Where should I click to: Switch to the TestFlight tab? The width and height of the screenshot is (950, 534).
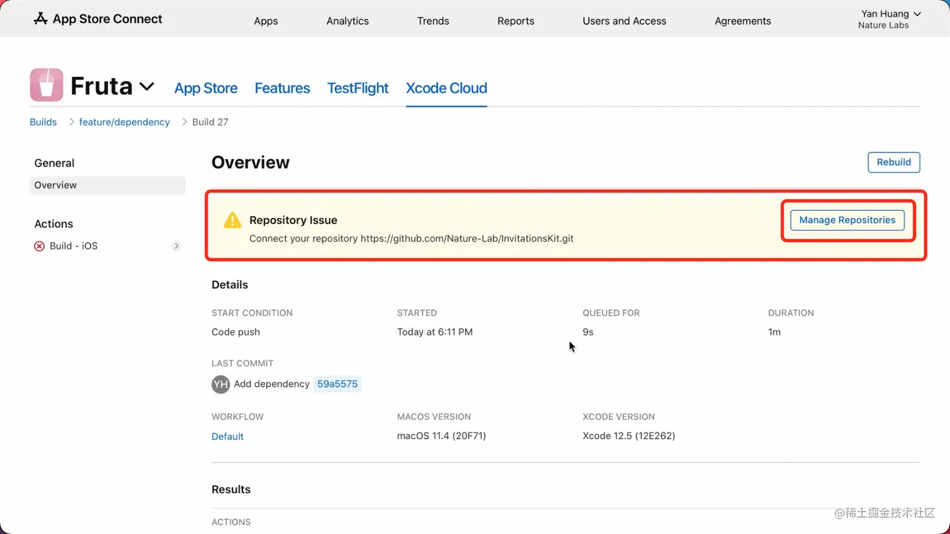358,88
